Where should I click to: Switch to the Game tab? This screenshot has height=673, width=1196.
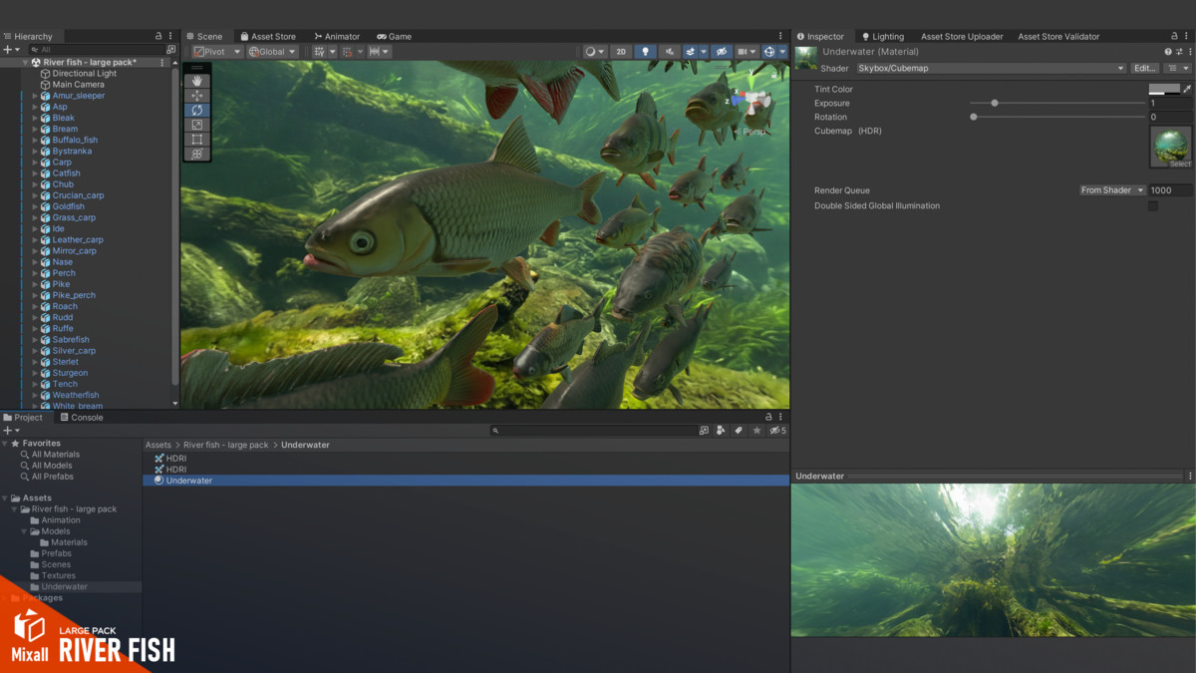coord(394,37)
